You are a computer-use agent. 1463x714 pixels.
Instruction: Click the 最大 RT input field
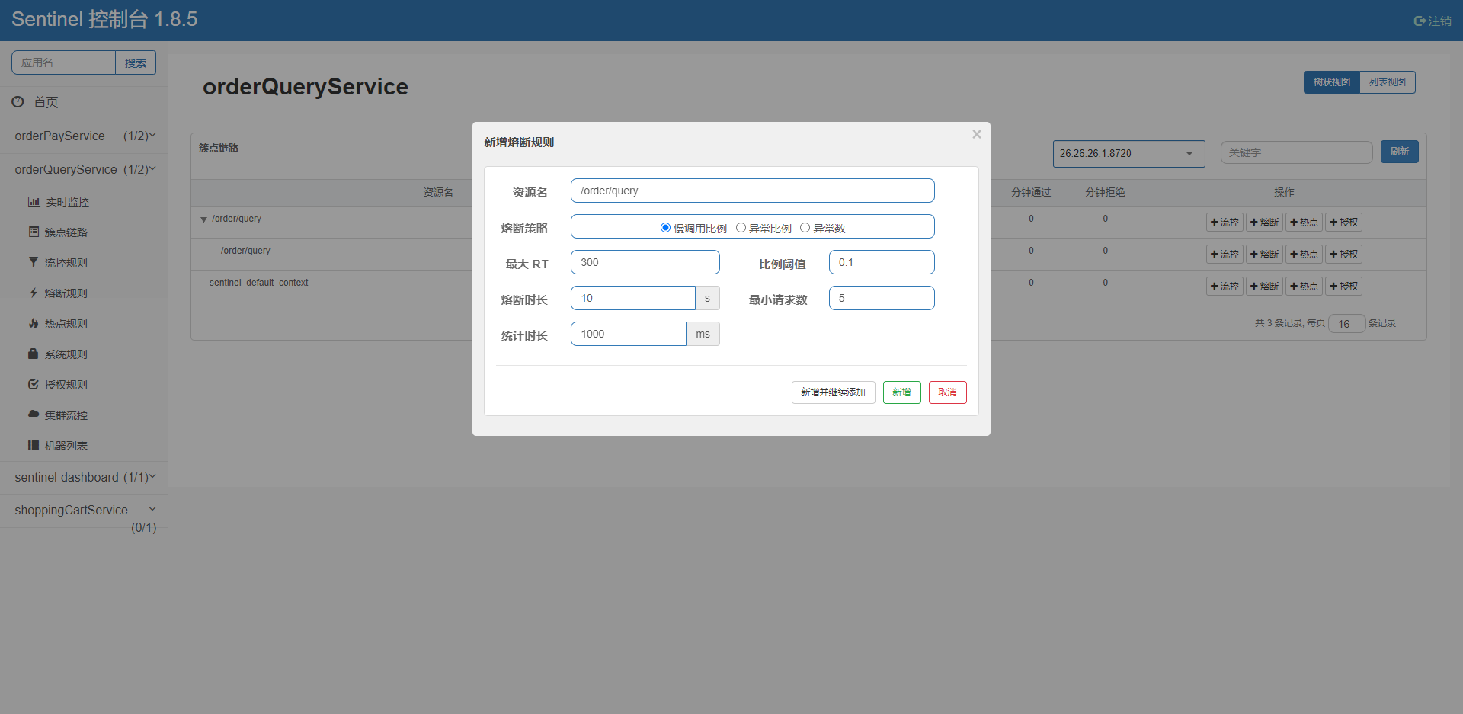point(645,262)
